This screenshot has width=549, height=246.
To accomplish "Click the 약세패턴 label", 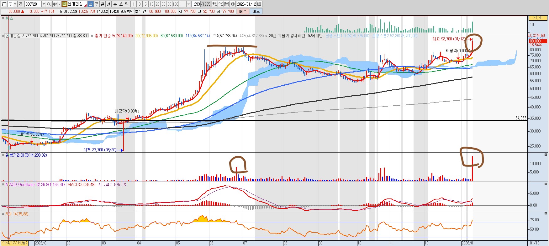I will coord(315,36).
